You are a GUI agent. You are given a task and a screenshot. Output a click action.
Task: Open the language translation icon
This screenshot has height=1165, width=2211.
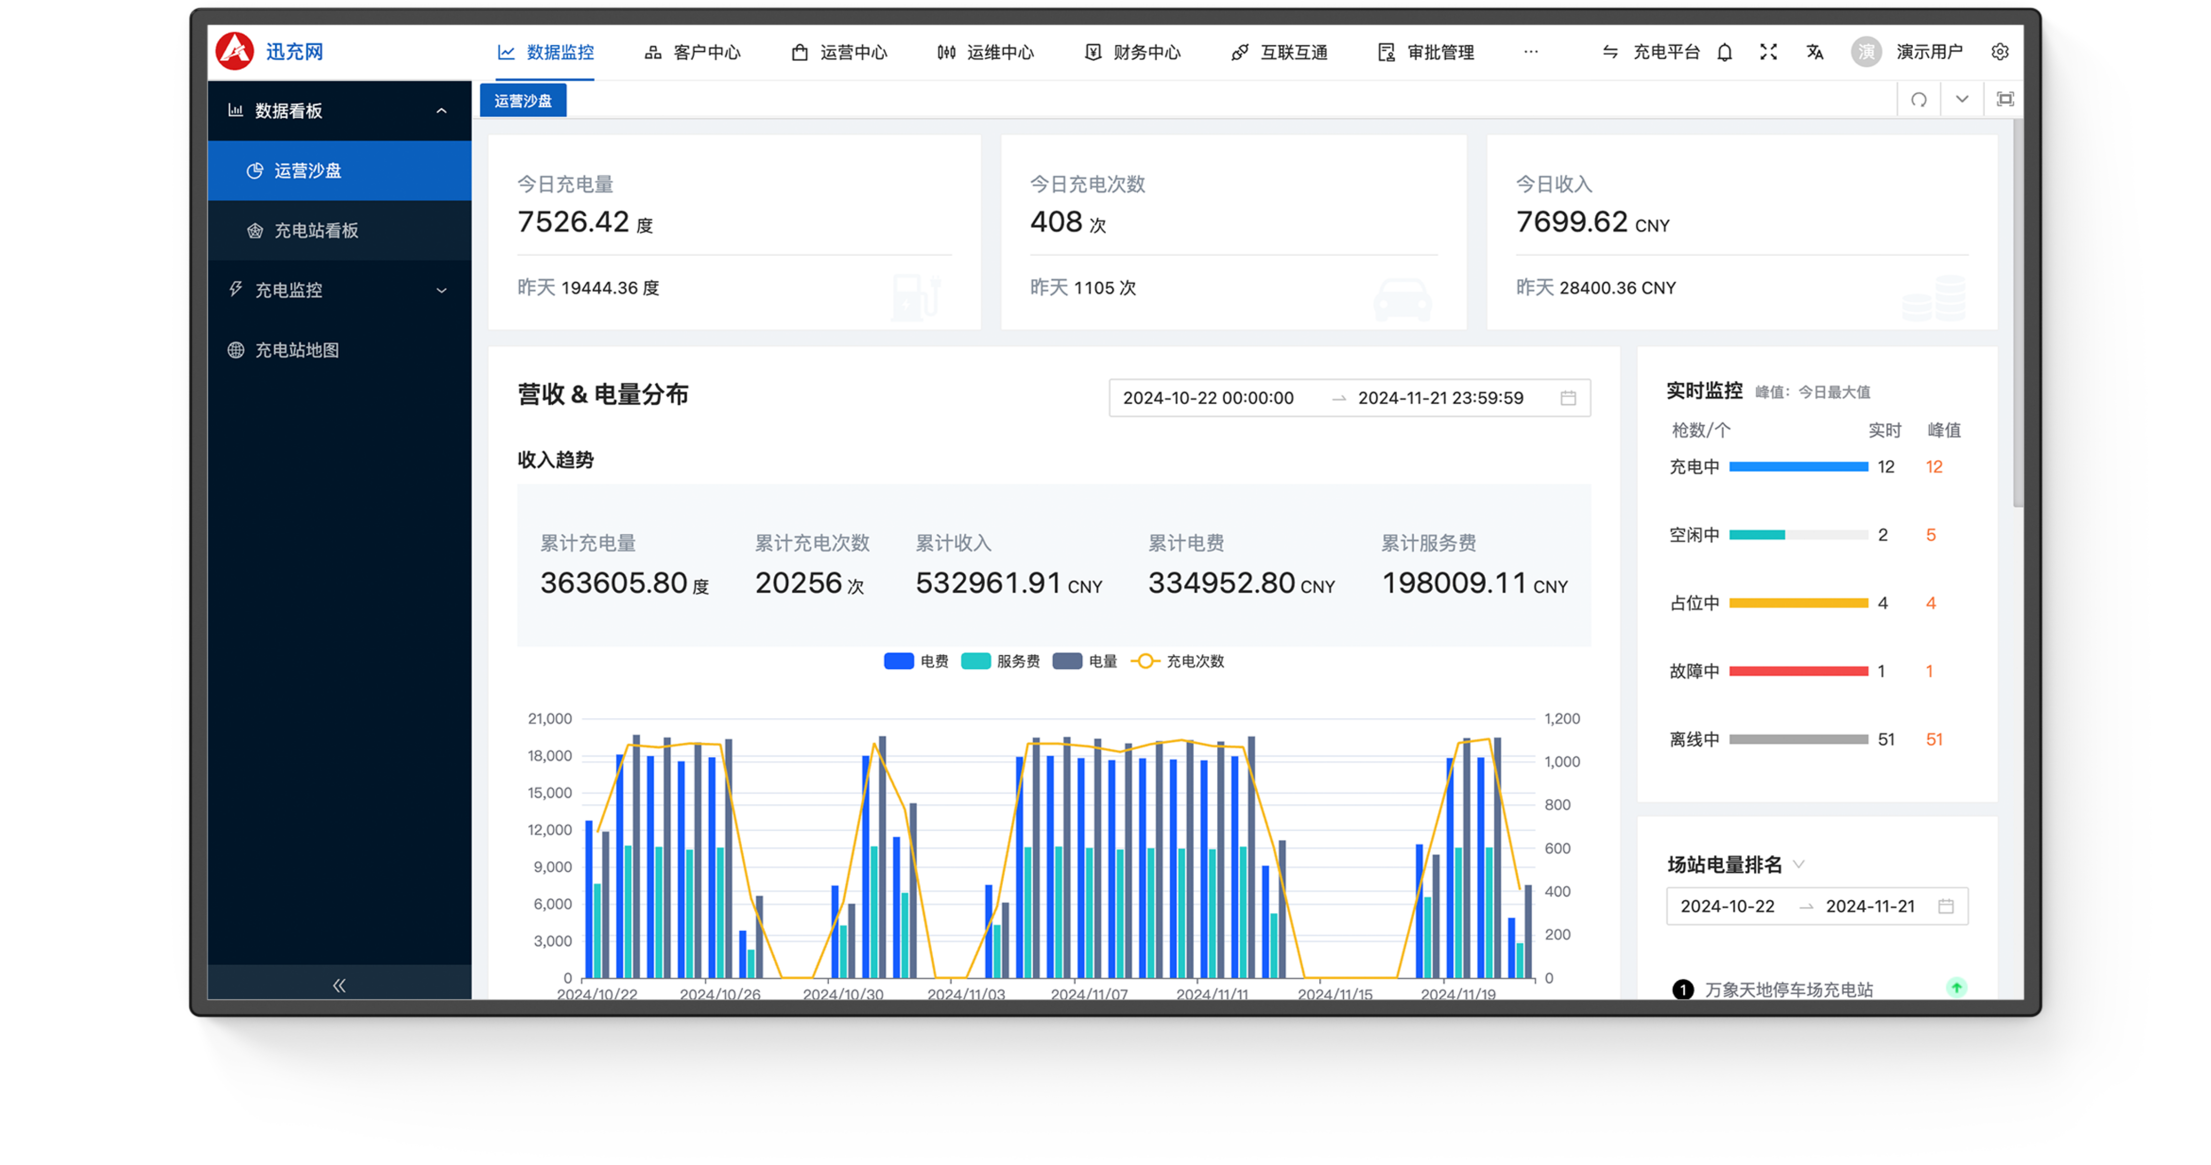pyautogui.click(x=1815, y=52)
